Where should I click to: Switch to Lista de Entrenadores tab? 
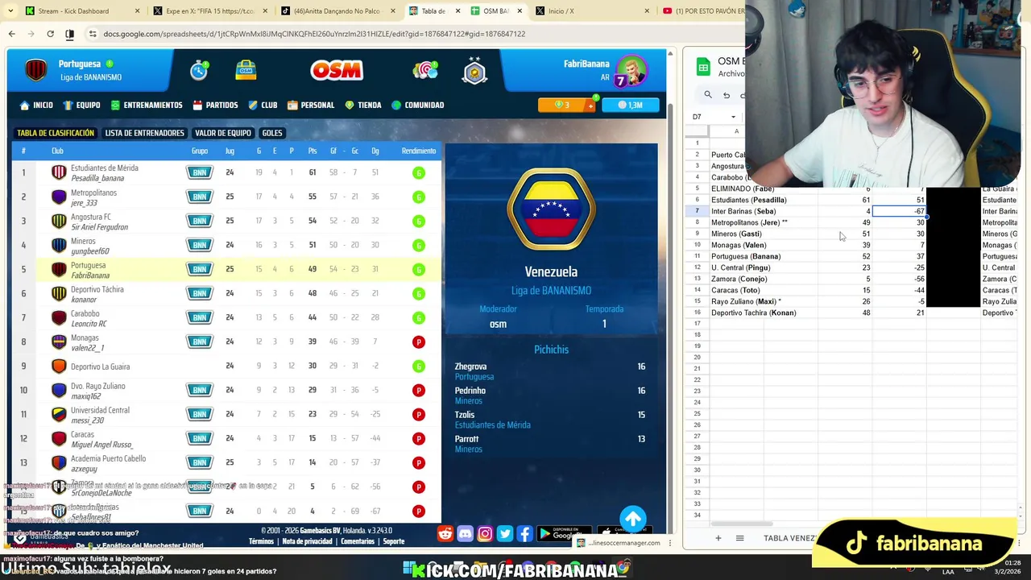(145, 133)
